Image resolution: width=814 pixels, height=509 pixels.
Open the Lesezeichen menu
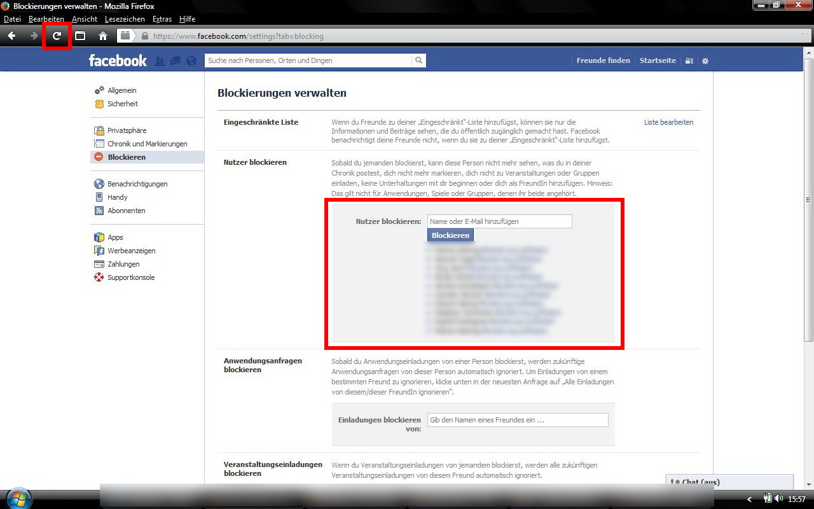(x=125, y=19)
